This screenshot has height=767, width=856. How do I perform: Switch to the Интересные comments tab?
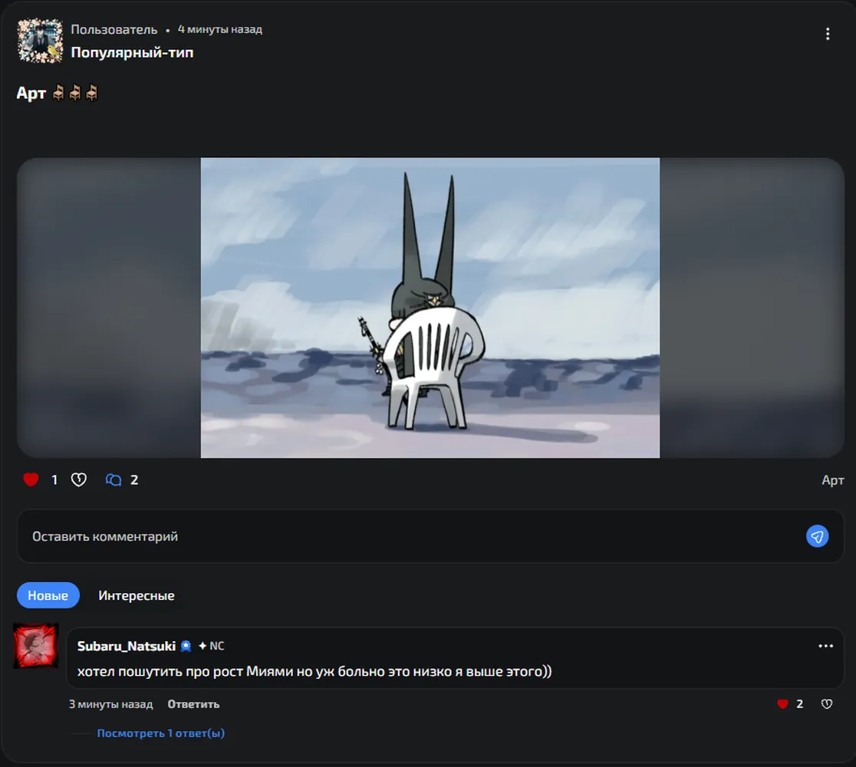pyautogui.click(x=137, y=596)
